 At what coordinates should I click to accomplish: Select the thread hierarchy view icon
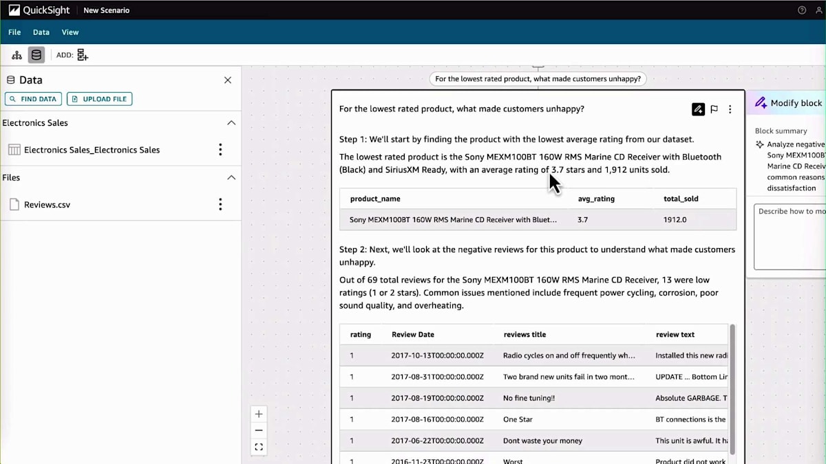17,55
